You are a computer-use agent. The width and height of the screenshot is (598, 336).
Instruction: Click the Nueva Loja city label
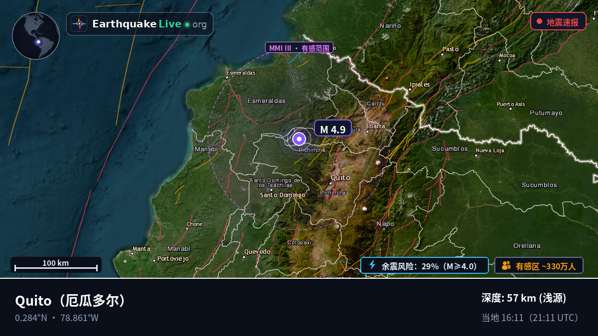point(490,150)
